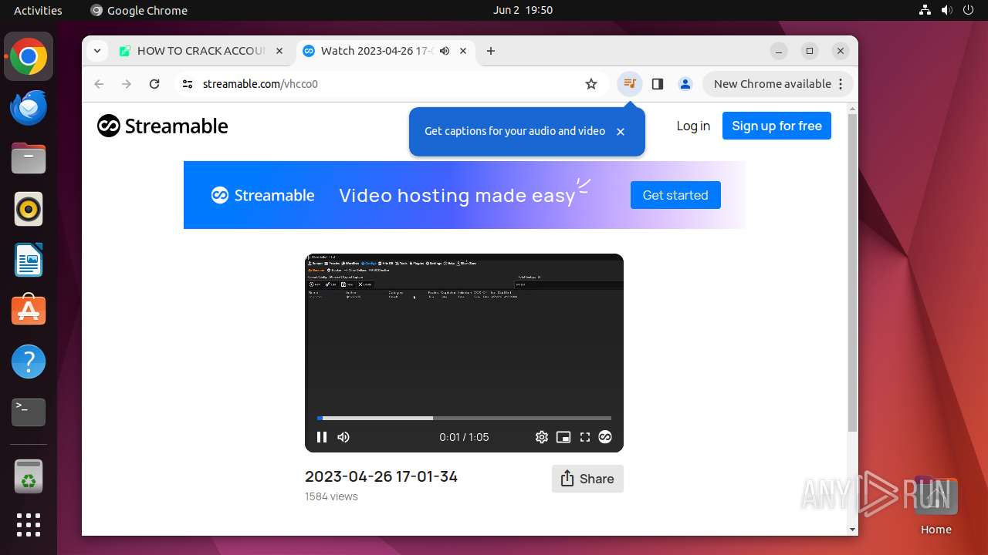Seek along the video progress bar
Screen dimensions: 988x555
[464, 419]
